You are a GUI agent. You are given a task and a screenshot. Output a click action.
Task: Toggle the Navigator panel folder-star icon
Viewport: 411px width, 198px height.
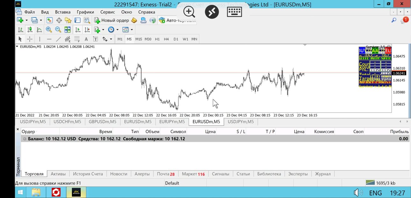[68, 20]
